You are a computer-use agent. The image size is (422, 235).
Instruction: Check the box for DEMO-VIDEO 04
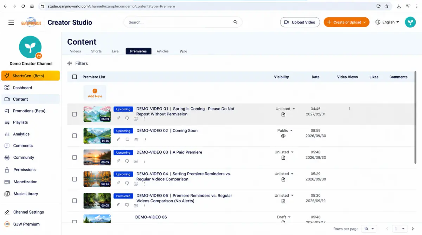tap(75, 179)
